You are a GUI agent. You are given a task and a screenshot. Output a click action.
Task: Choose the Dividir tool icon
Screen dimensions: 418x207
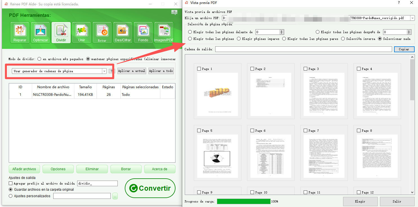61,33
